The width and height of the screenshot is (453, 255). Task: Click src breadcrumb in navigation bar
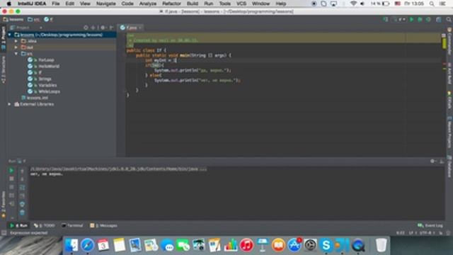pos(34,19)
